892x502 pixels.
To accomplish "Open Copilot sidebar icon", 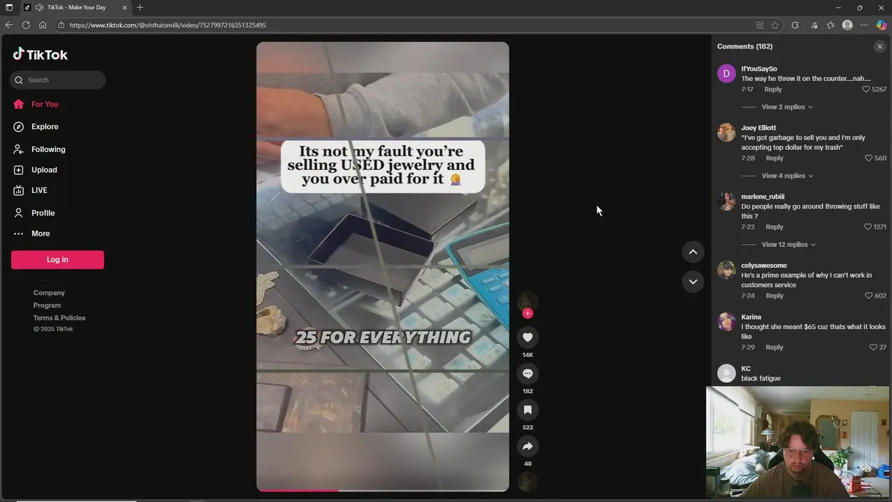I will (882, 25).
